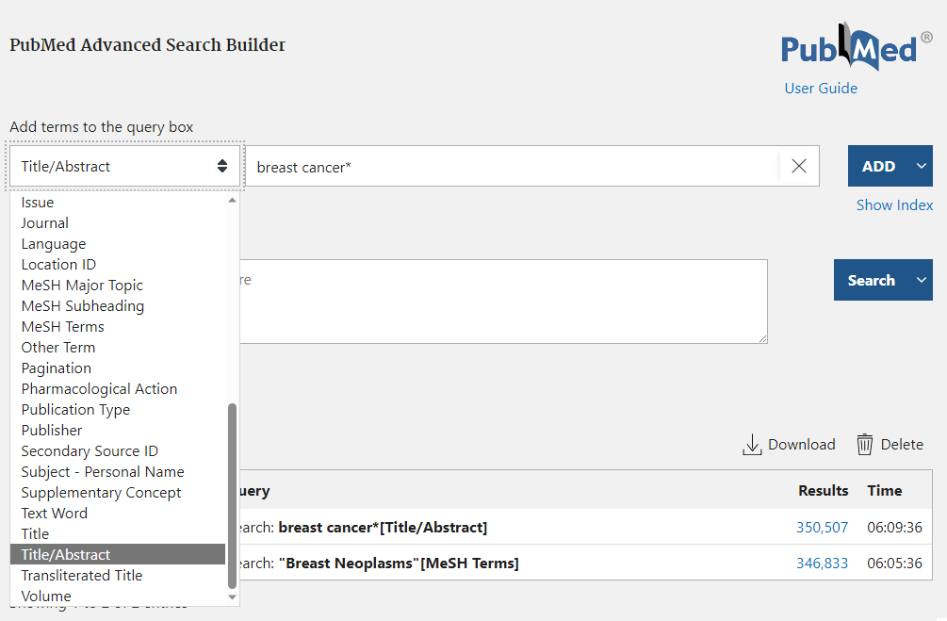Click the Delete trash can icon
Image resolution: width=947 pixels, height=621 pixels.
tap(865, 445)
